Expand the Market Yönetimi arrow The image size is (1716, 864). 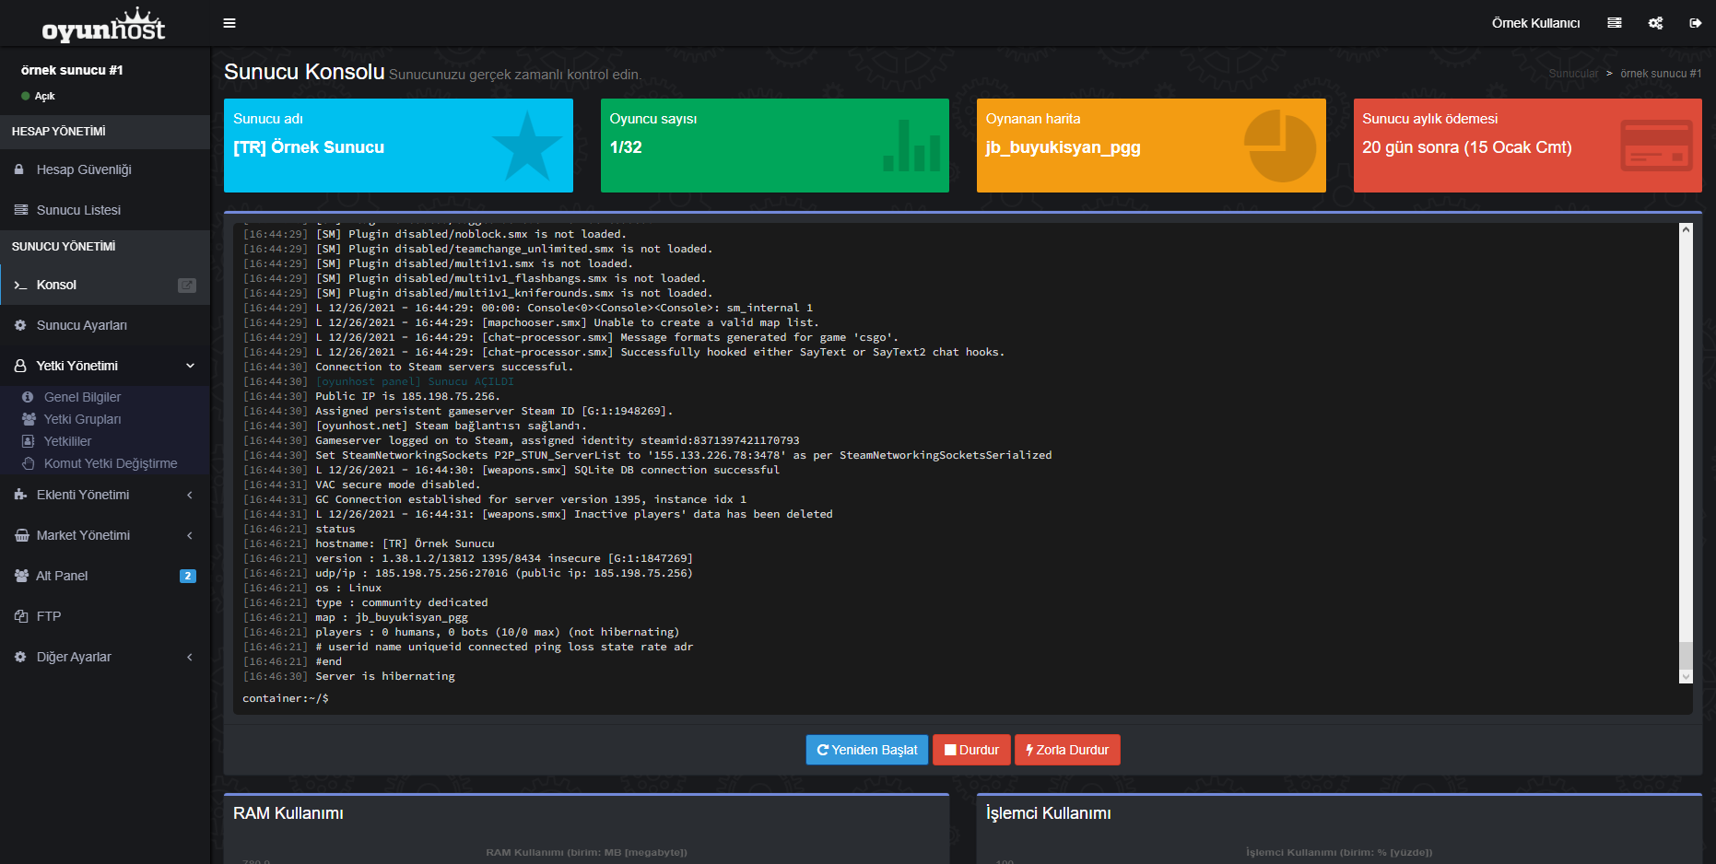[190, 535]
